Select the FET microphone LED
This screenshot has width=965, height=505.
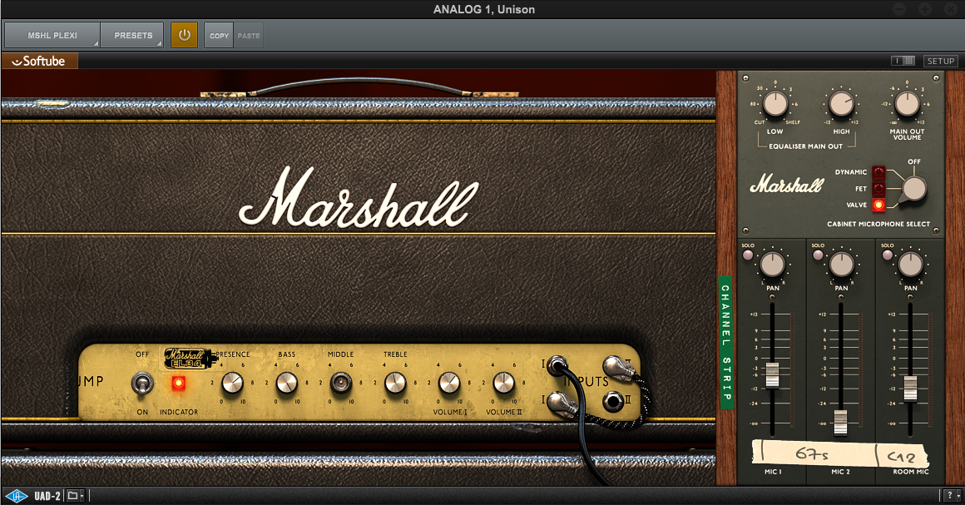[878, 189]
